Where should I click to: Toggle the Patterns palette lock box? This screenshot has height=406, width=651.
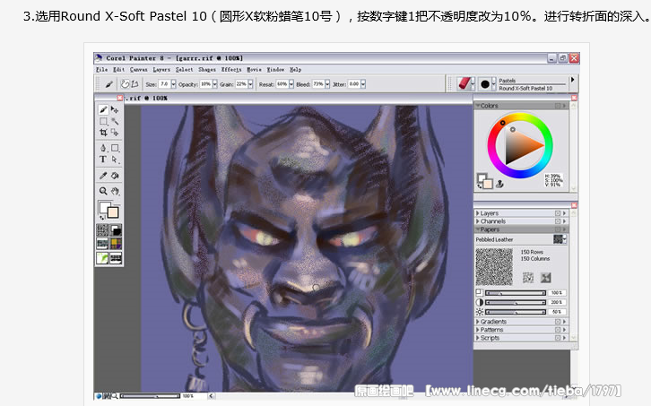pyautogui.click(x=558, y=330)
